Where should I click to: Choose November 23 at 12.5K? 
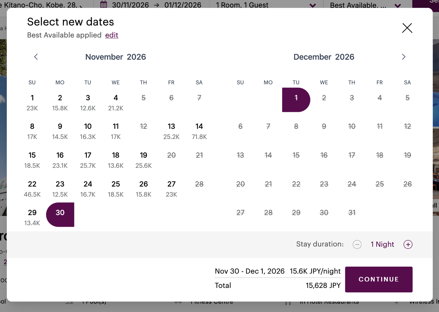click(x=60, y=189)
